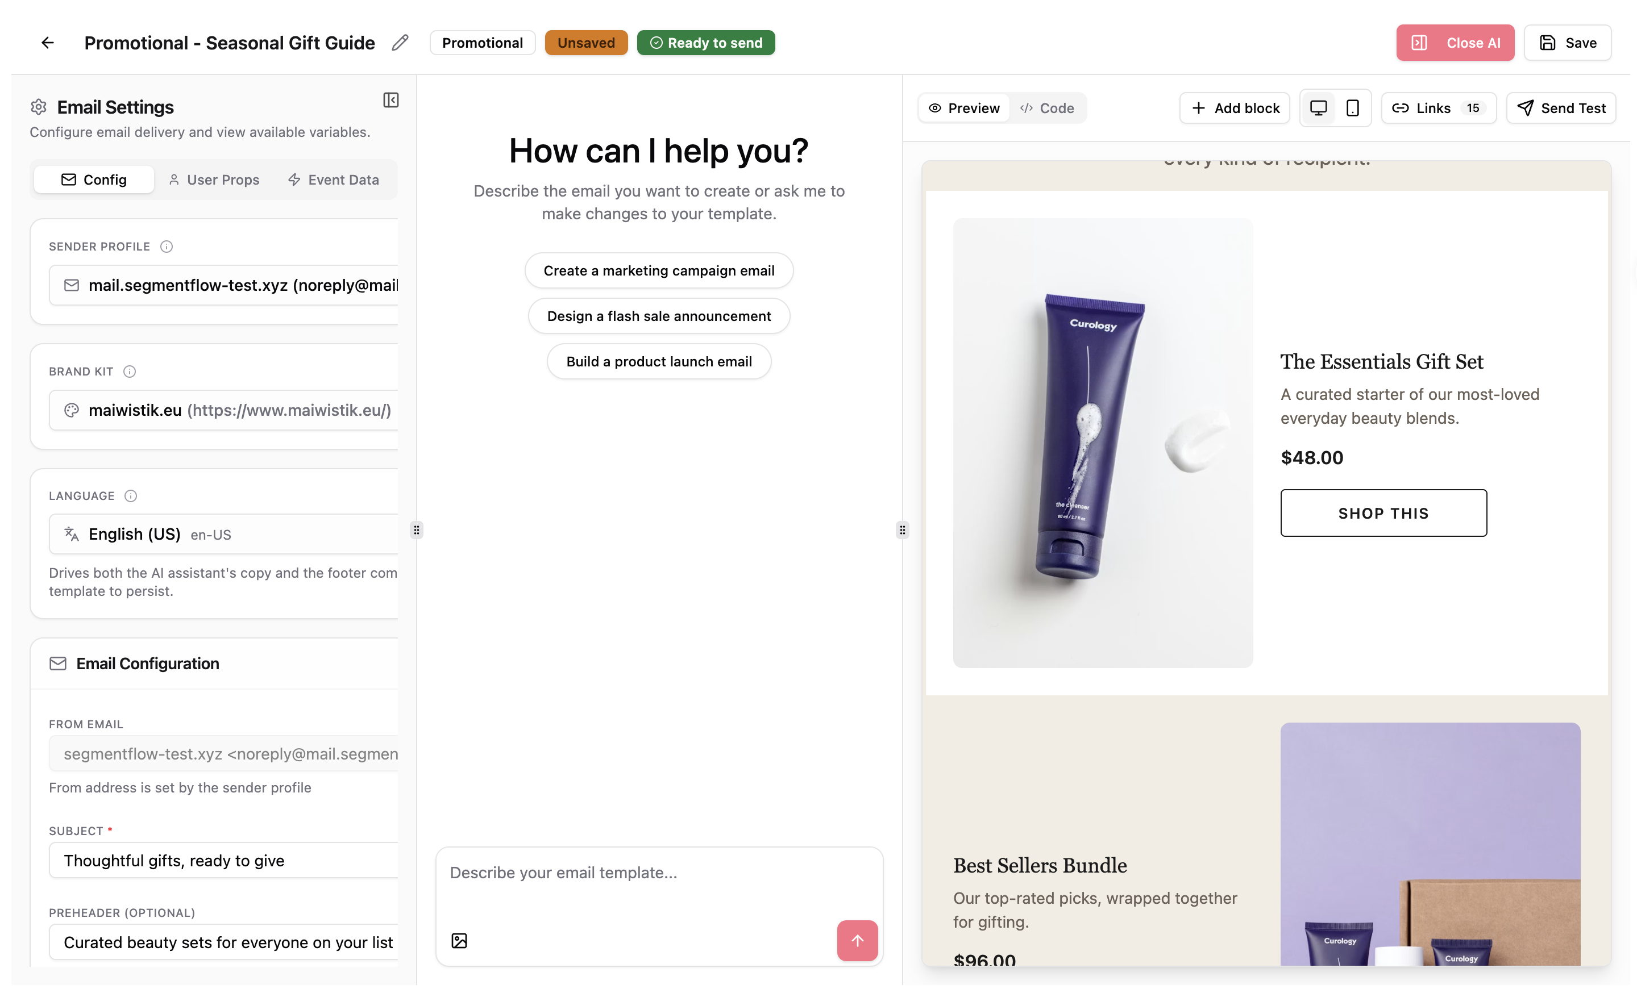Edit template name with pencil icon

(400, 43)
